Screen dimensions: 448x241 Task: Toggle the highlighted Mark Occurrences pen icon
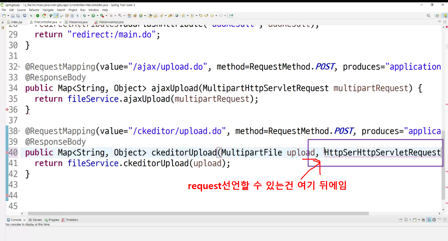[56, 16]
